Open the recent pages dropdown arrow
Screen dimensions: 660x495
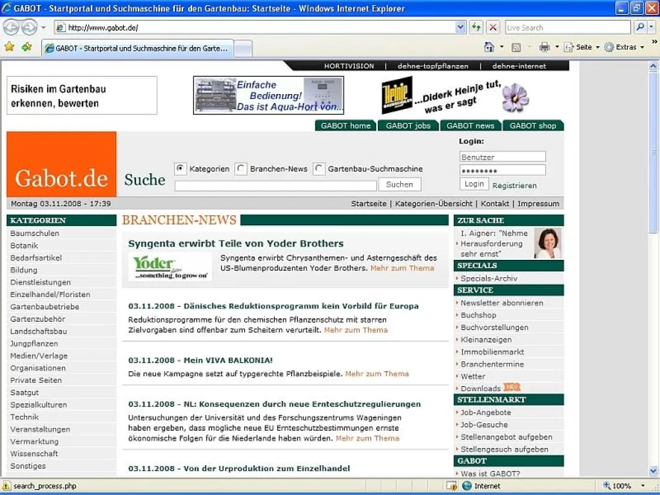click(43, 28)
